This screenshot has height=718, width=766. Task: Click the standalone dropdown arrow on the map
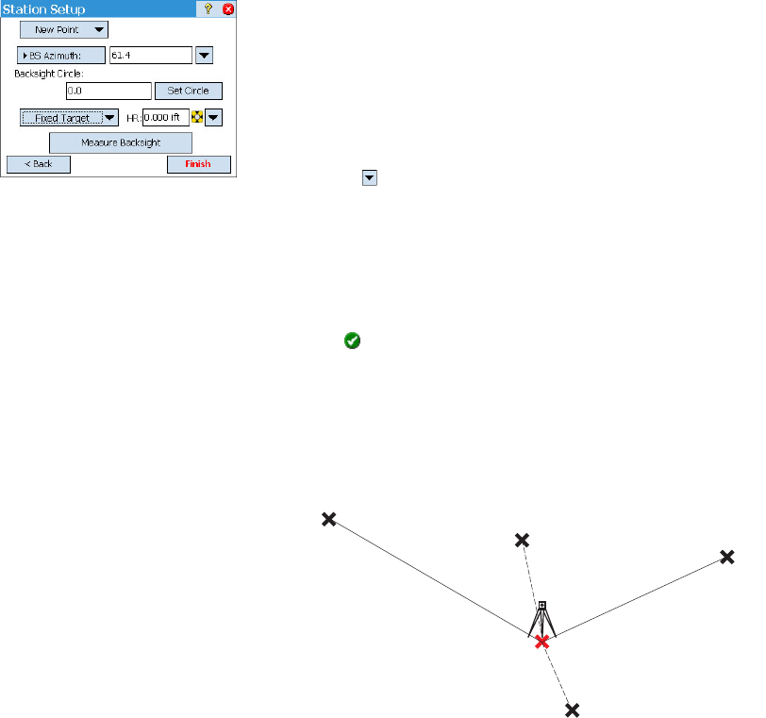pyautogui.click(x=370, y=177)
